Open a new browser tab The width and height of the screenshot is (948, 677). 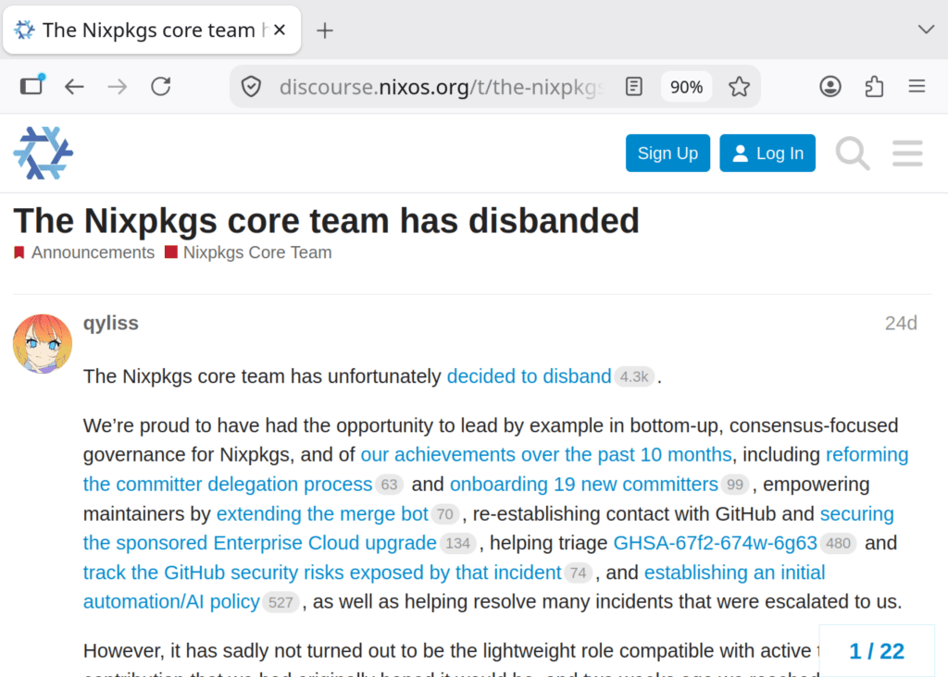[325, 31]
